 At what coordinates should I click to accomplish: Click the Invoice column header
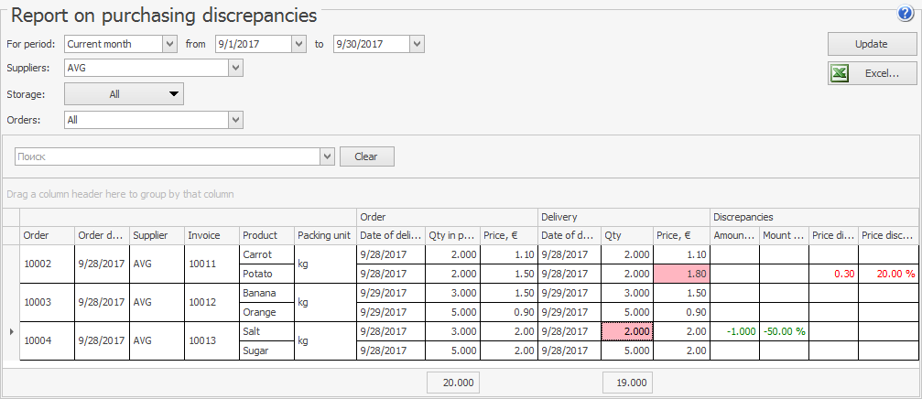212,235
